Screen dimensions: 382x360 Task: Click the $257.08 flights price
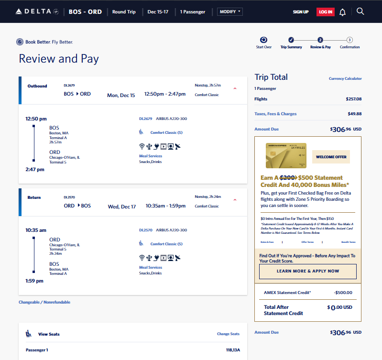point(353,99)
